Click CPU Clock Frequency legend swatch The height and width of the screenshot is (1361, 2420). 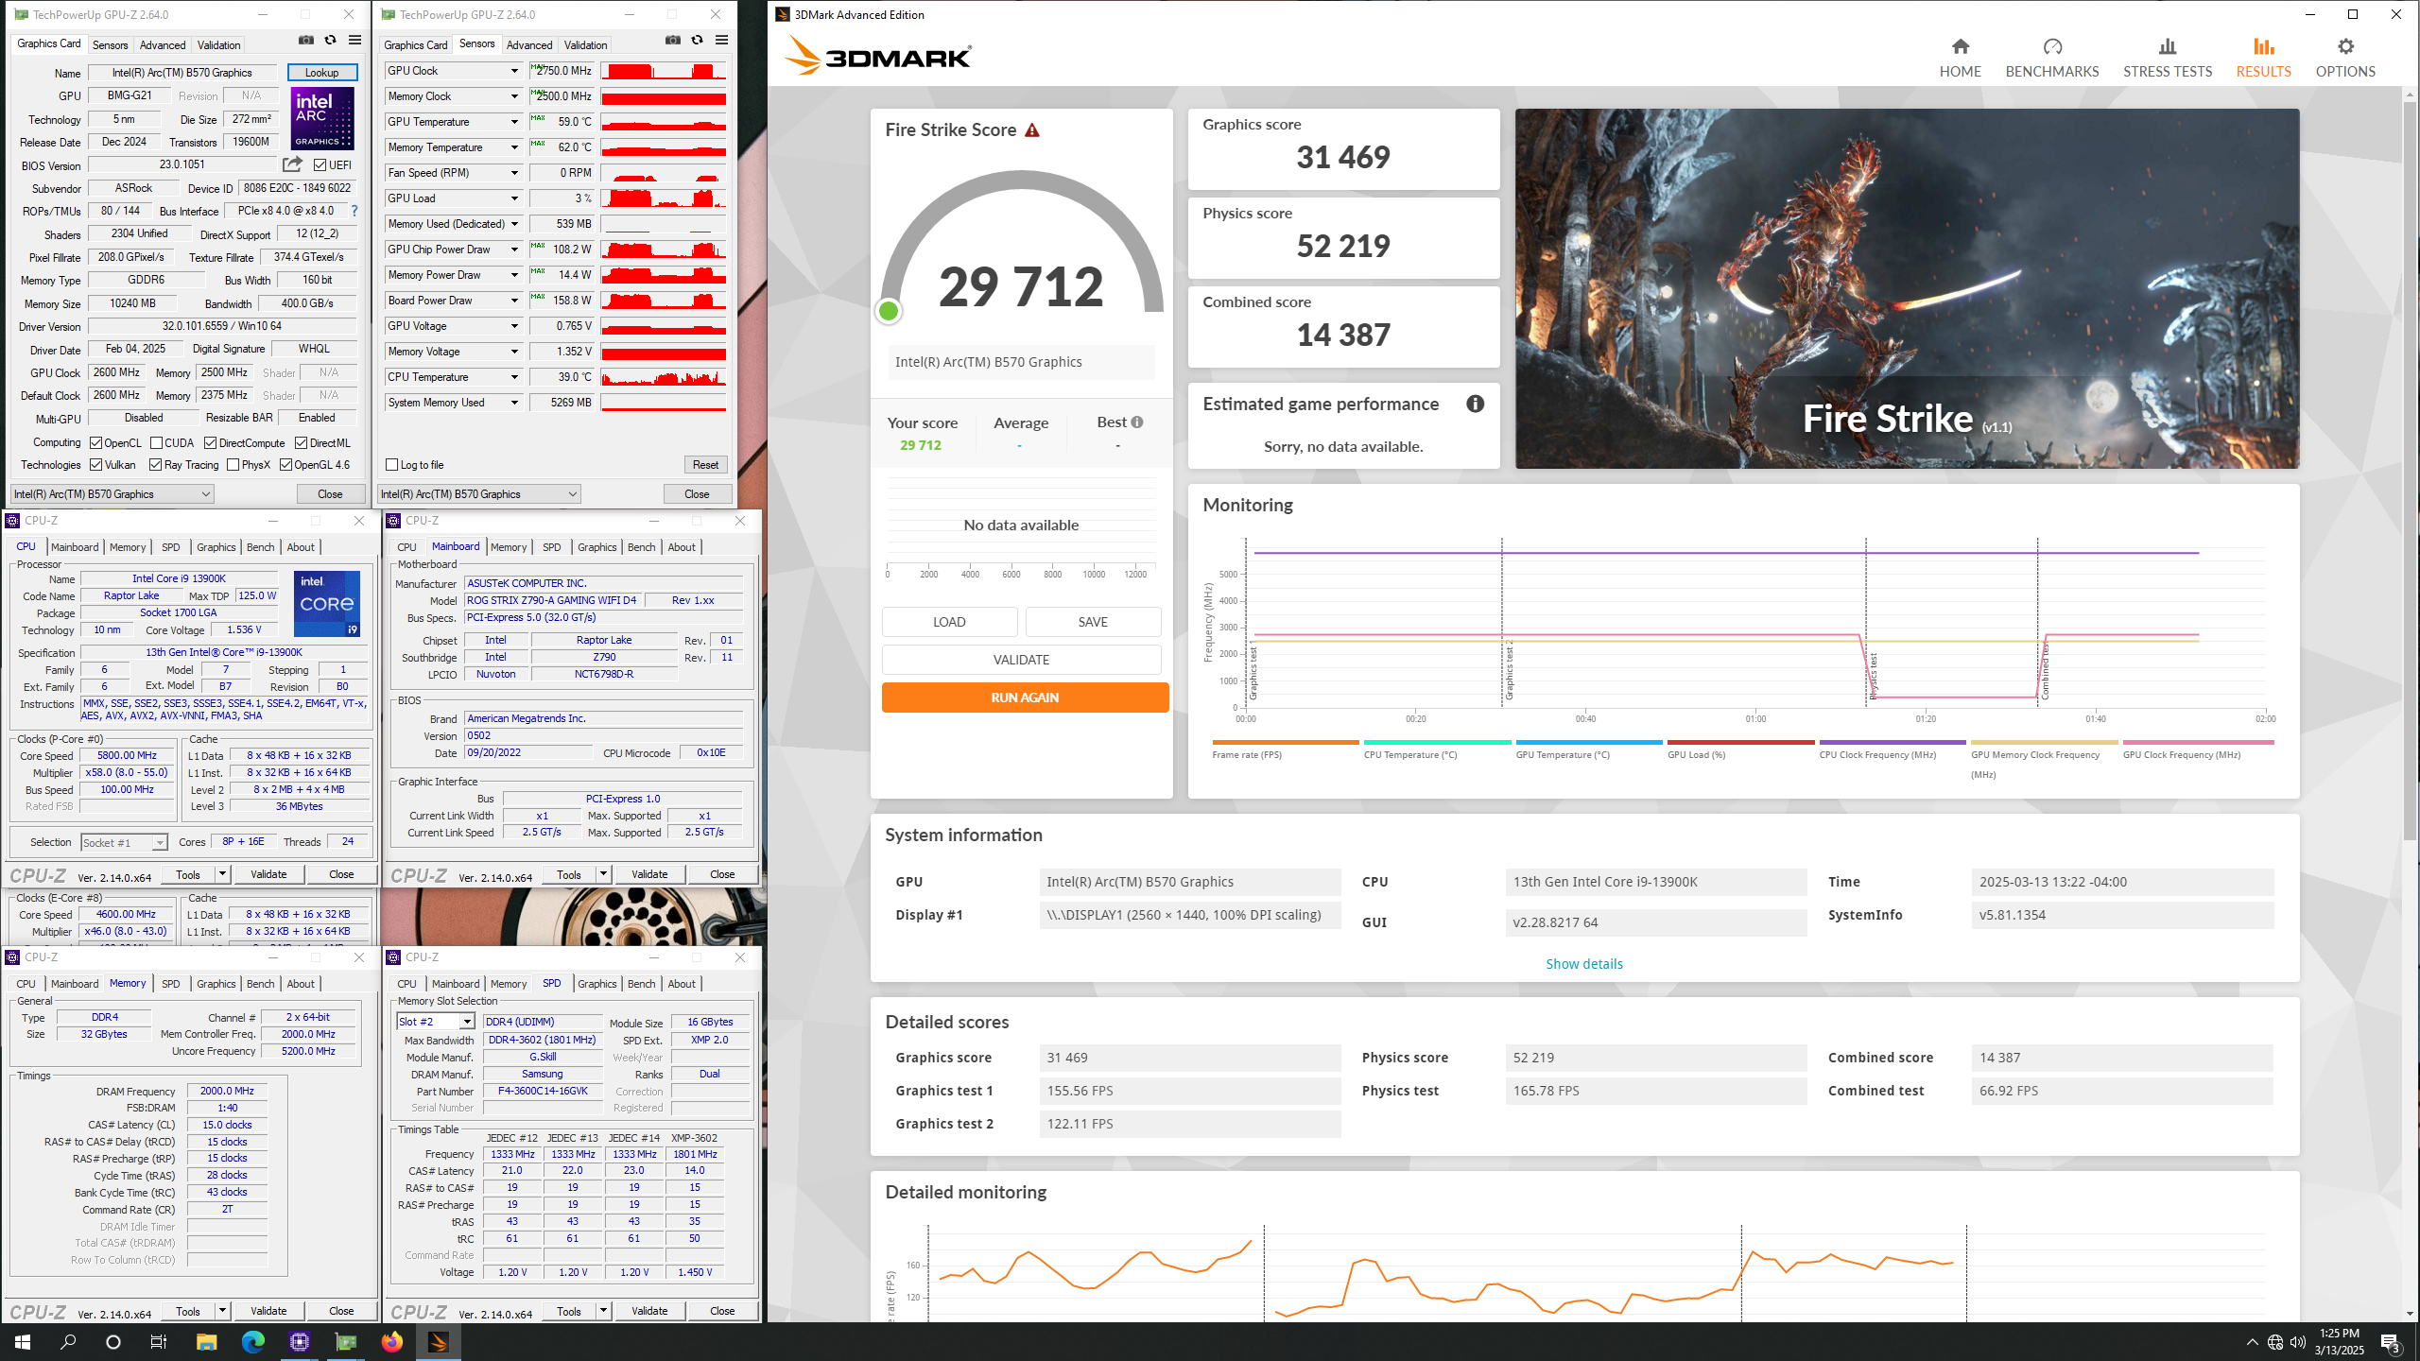pos(1893,743)
